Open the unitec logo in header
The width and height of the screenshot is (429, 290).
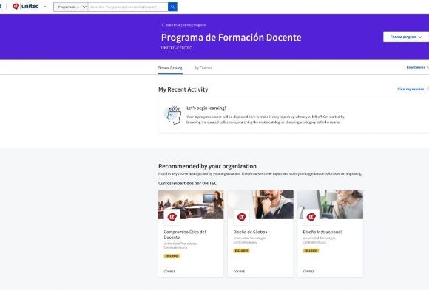[x=26, y=6]
